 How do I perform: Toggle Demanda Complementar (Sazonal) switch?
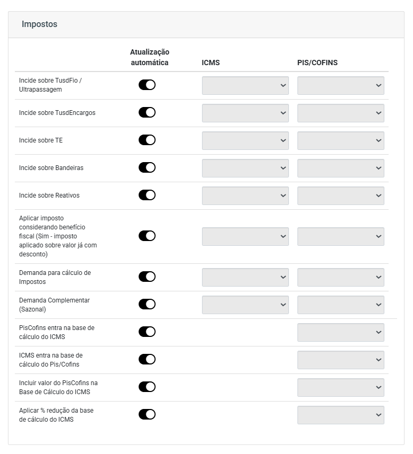tap(147, 304)
